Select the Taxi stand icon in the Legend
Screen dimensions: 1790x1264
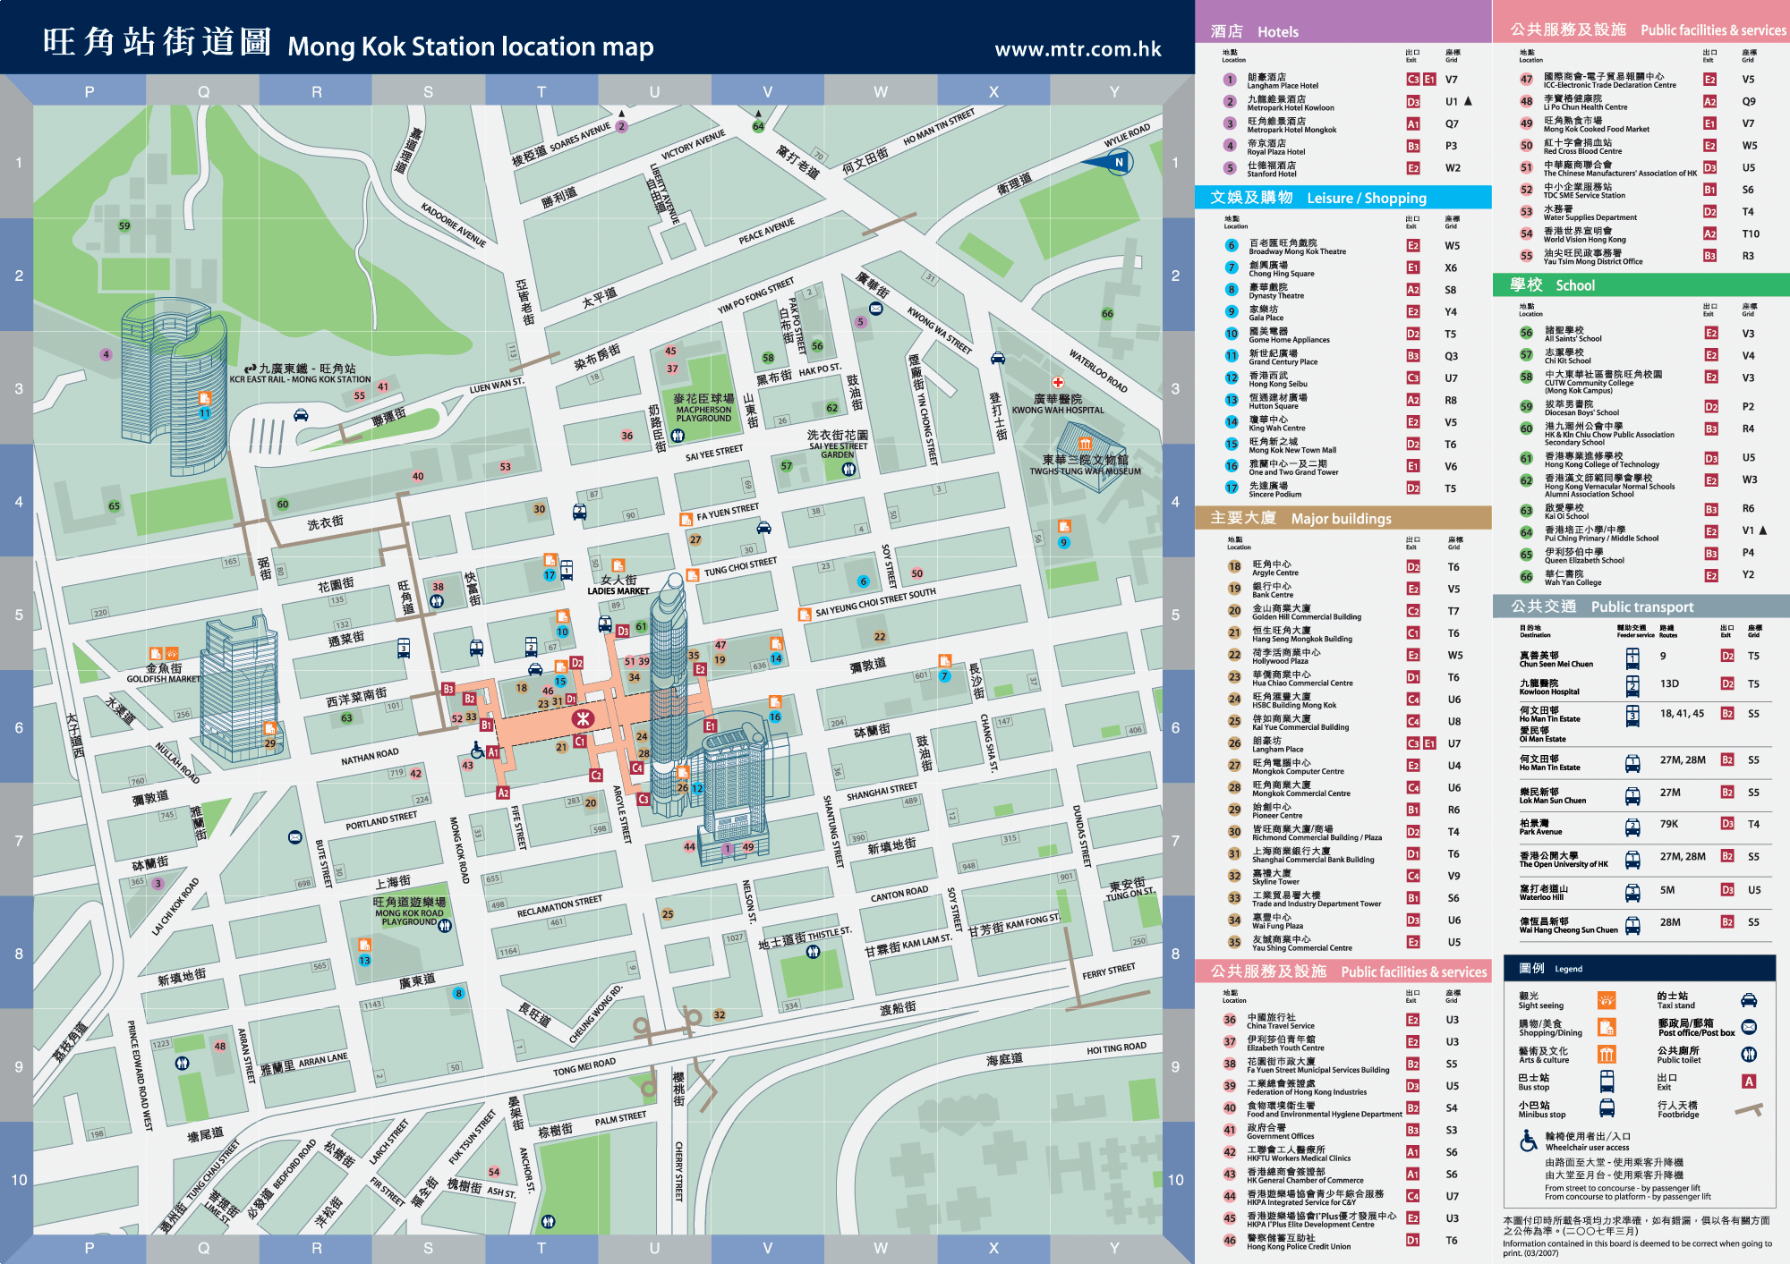[1749, 1000]
